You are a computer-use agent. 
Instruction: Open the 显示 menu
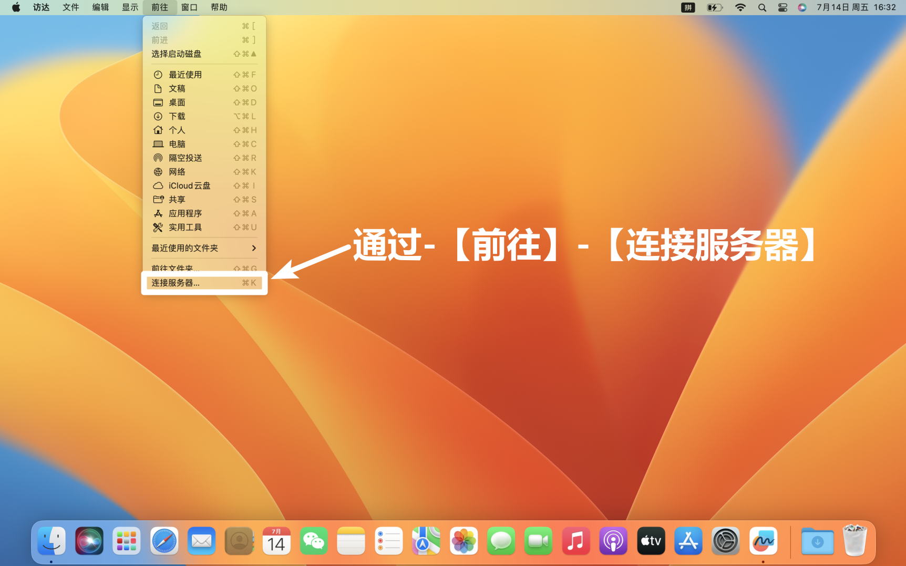[x=130, y=7]
